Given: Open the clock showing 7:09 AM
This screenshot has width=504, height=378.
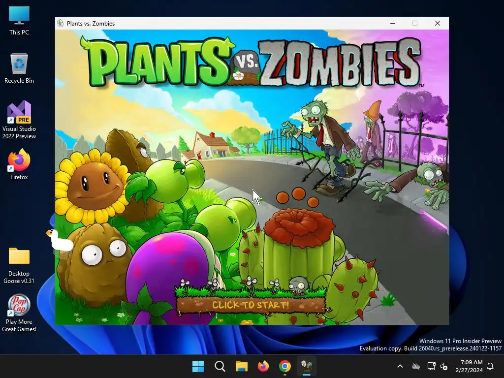Looking at the screenshot, I should coord(469,366).
